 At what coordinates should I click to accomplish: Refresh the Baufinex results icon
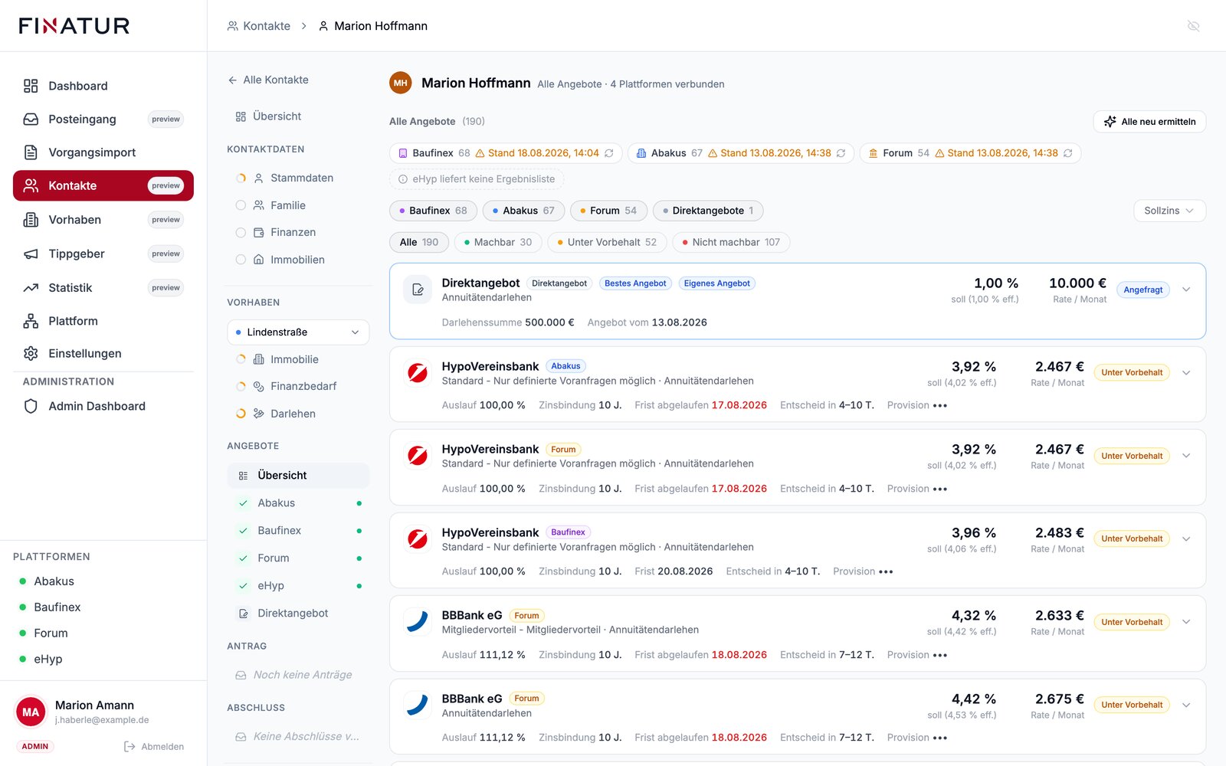609,153
